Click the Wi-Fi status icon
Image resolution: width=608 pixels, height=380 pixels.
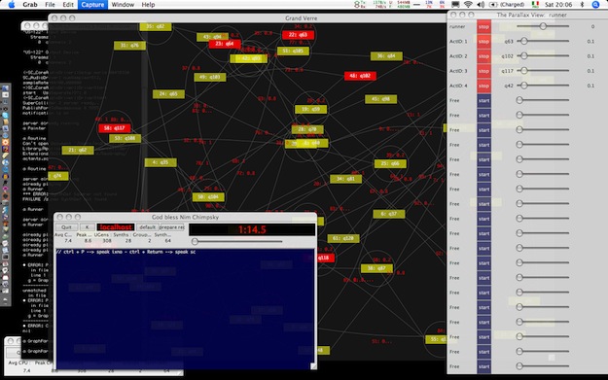468,4
